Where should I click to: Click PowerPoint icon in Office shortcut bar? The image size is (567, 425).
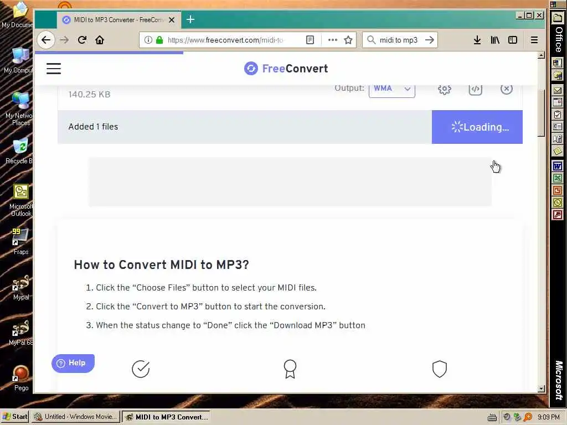click(x=557, y=190)
